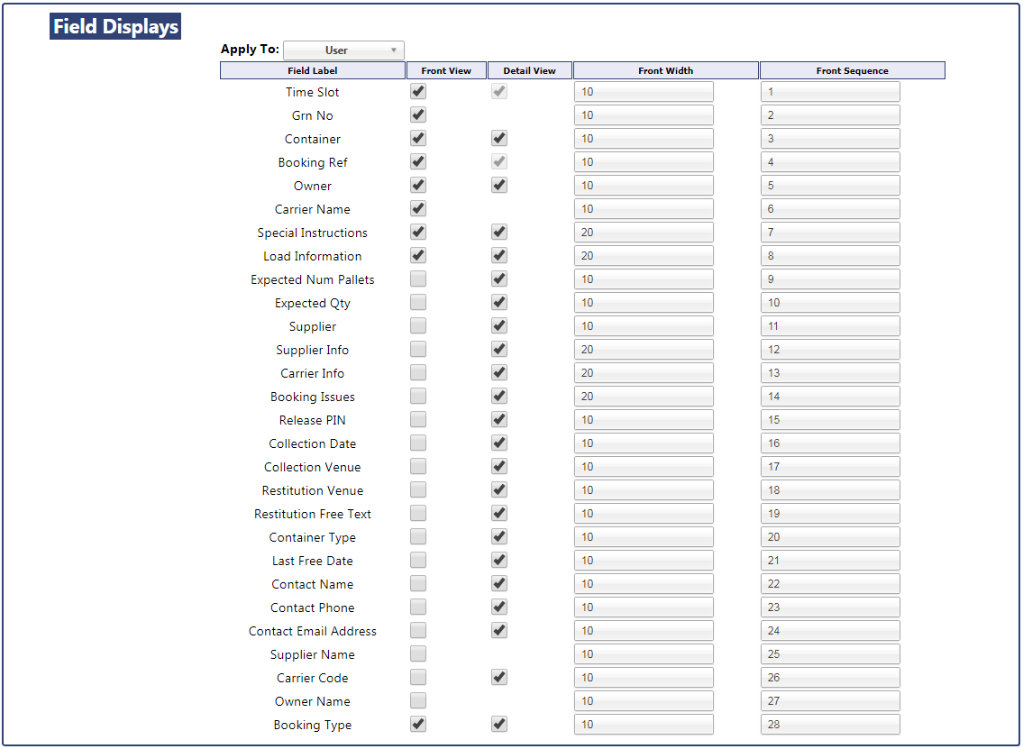The height and width of the screenshot is (749, 1023).
Task: Click the Front View column header
Action: pos(446,70)
